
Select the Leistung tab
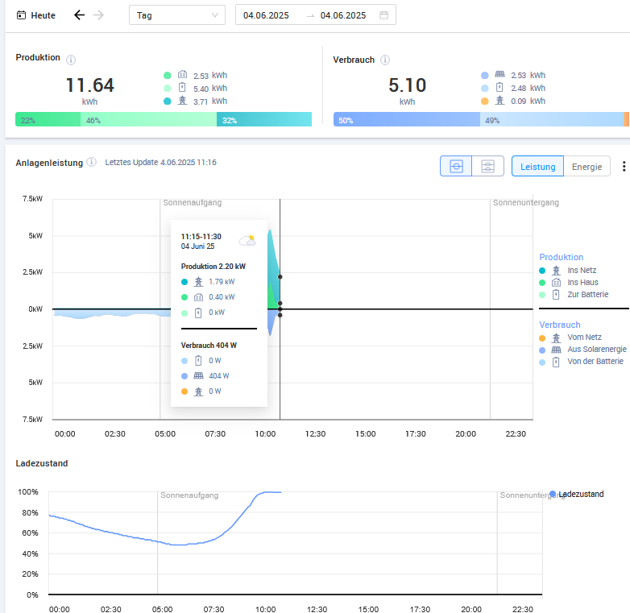(x=537, y=167)
